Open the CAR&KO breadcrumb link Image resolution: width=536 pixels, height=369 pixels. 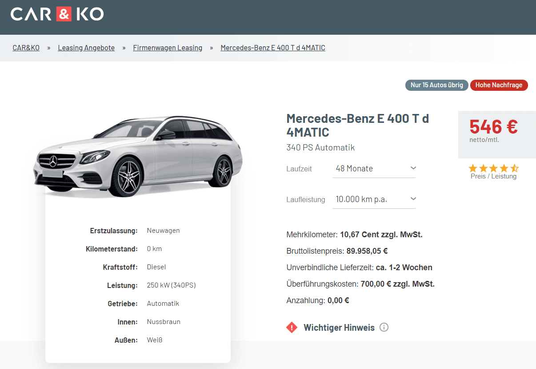[x=26, y=48]
